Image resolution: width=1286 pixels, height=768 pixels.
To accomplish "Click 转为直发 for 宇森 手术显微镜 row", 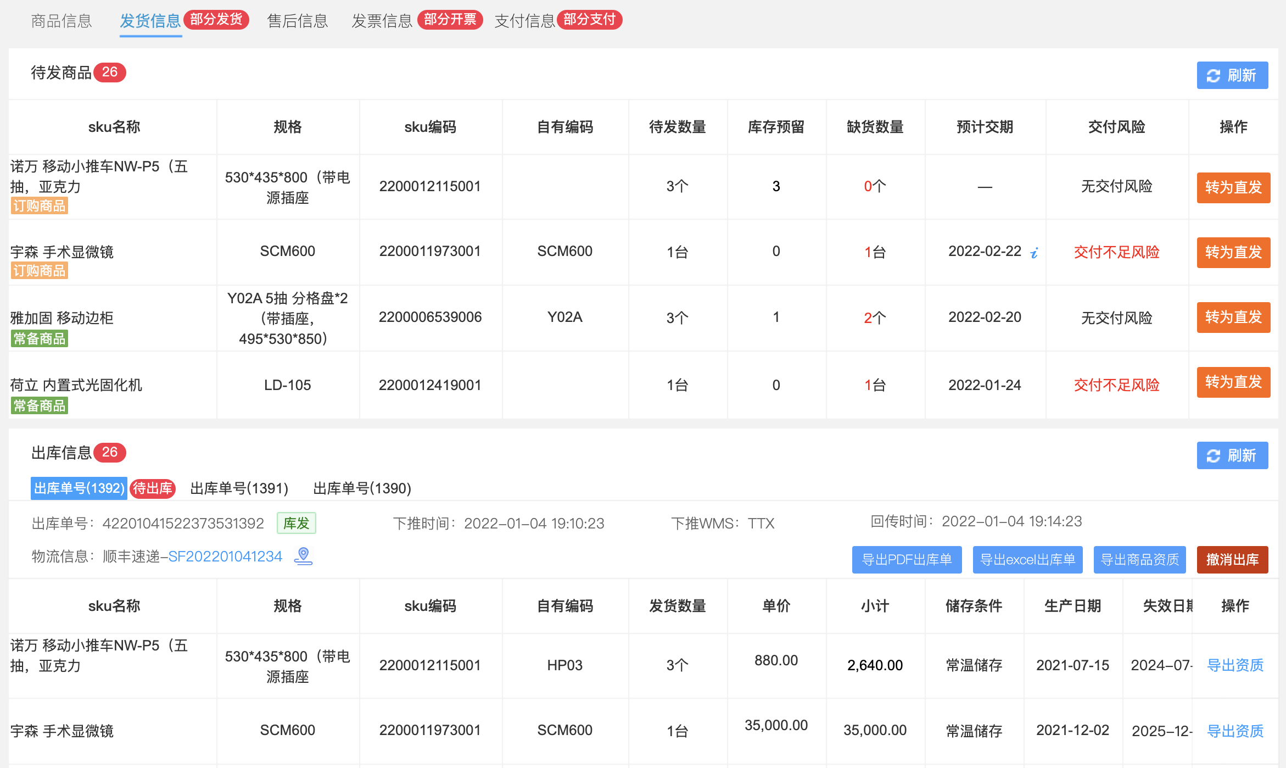I will [x=1233, y=252].
